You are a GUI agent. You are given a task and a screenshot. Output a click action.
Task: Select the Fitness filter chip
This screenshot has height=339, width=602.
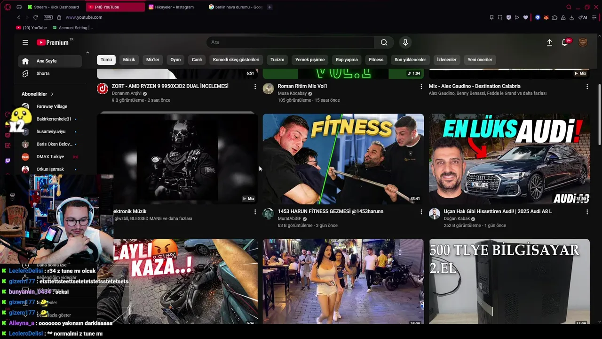click(x=376, y=60)
